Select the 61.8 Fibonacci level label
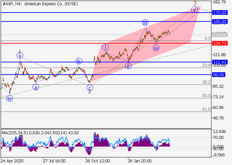The image size is (232, 165). (206, 109)
